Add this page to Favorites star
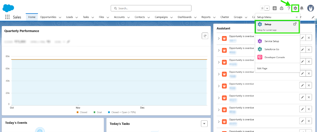 point(262,8)
